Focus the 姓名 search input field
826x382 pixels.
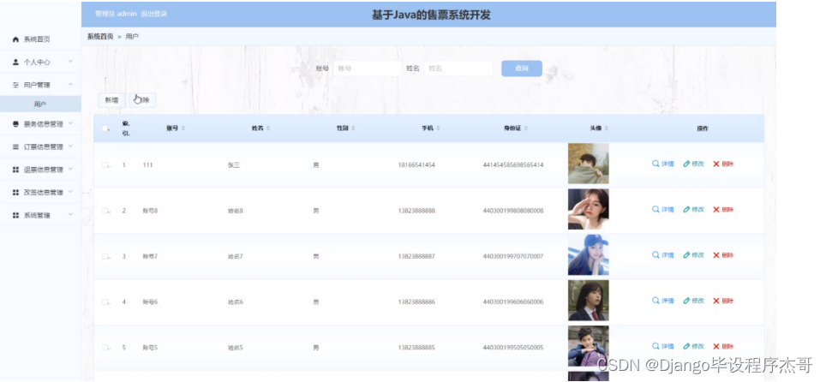(458, 69)
